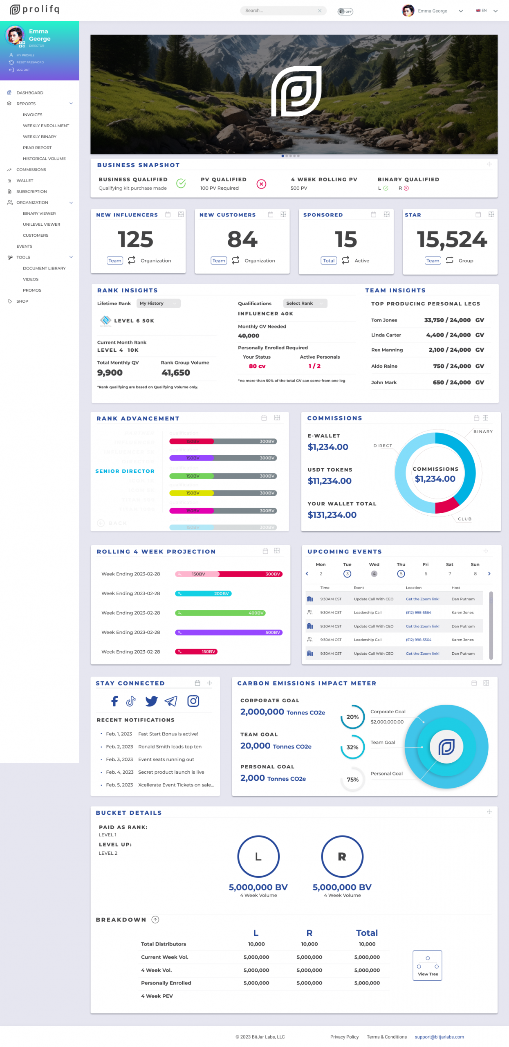
Task: Click the Facebook icon in Stay Connected
Action: (114, 701)
